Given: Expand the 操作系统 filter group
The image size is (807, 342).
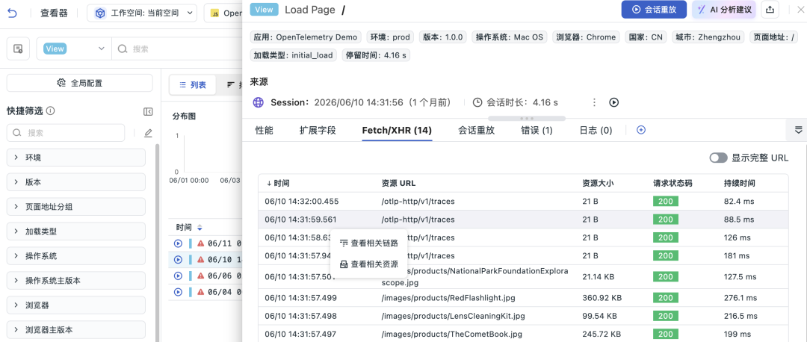Looking at the screenshot, I should tap(76, 256).
